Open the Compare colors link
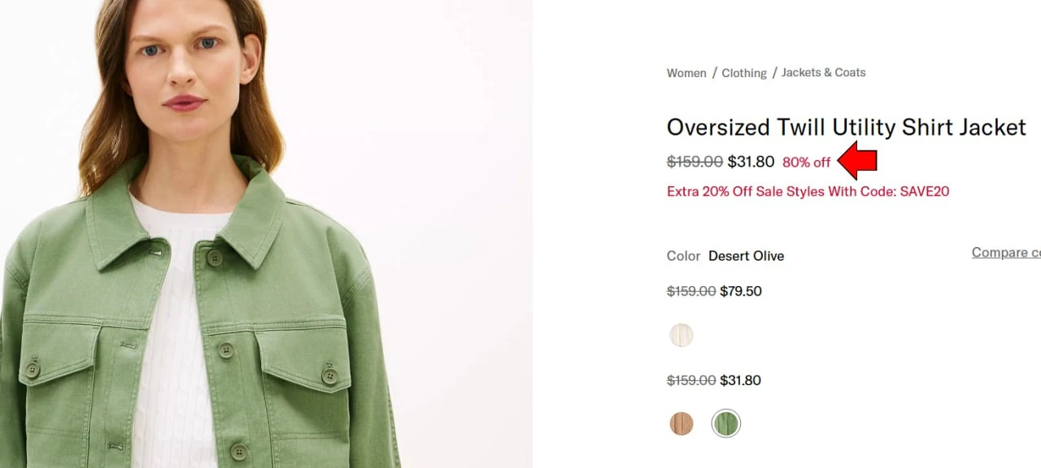This screenshot has width=1041, height=468. point(1006,253)
